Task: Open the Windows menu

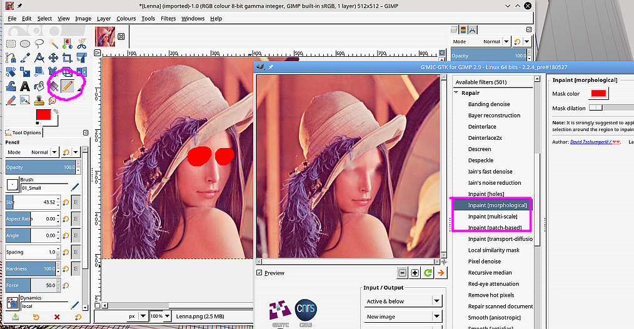Action: [x=193, y=19]
